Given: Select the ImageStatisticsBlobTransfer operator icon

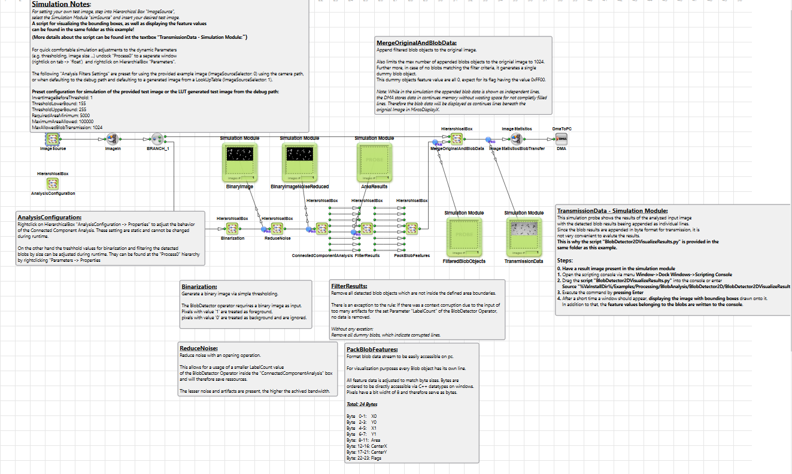Looking at the screenshot, I should (516, 139).
